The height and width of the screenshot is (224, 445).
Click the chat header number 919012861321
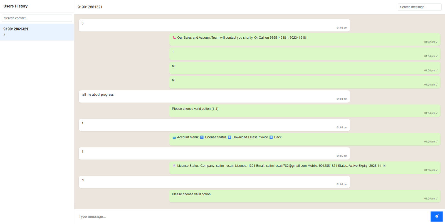[x=90, y=7]
